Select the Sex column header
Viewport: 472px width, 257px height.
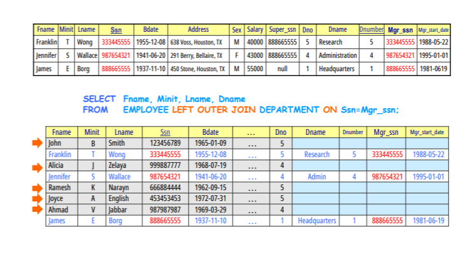click(x=236, y=29)
